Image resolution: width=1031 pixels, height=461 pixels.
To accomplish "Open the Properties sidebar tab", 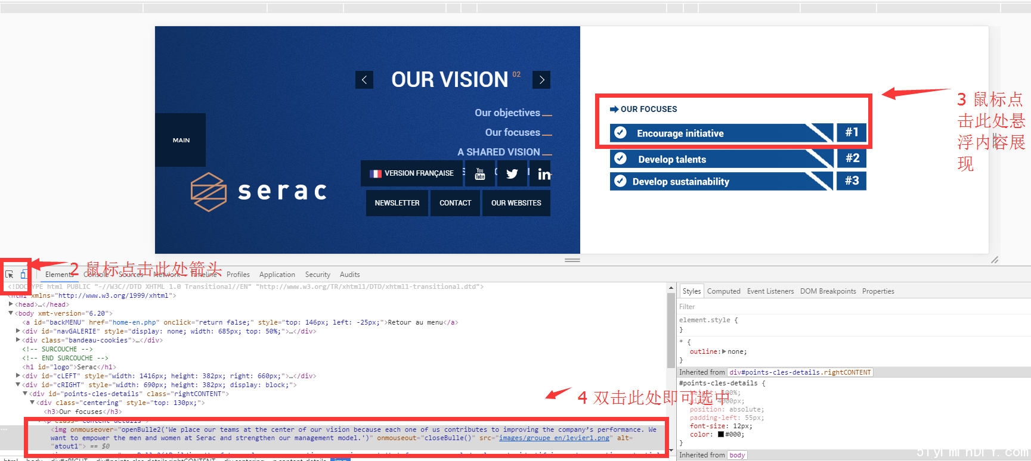I will click(x=878, y=291).
